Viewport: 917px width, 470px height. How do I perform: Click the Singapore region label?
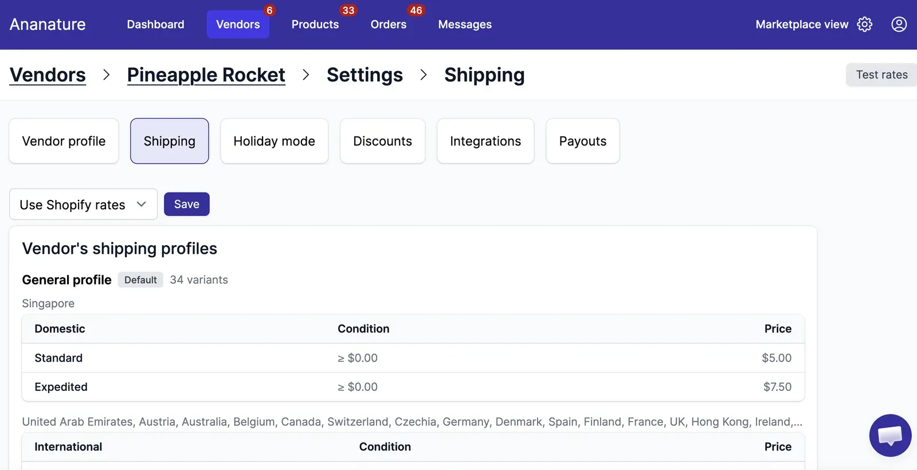[x=48, y=303]
